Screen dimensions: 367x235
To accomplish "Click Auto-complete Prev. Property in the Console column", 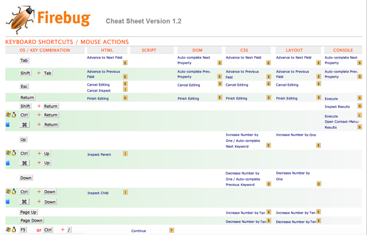I will [x=341, y=74].
